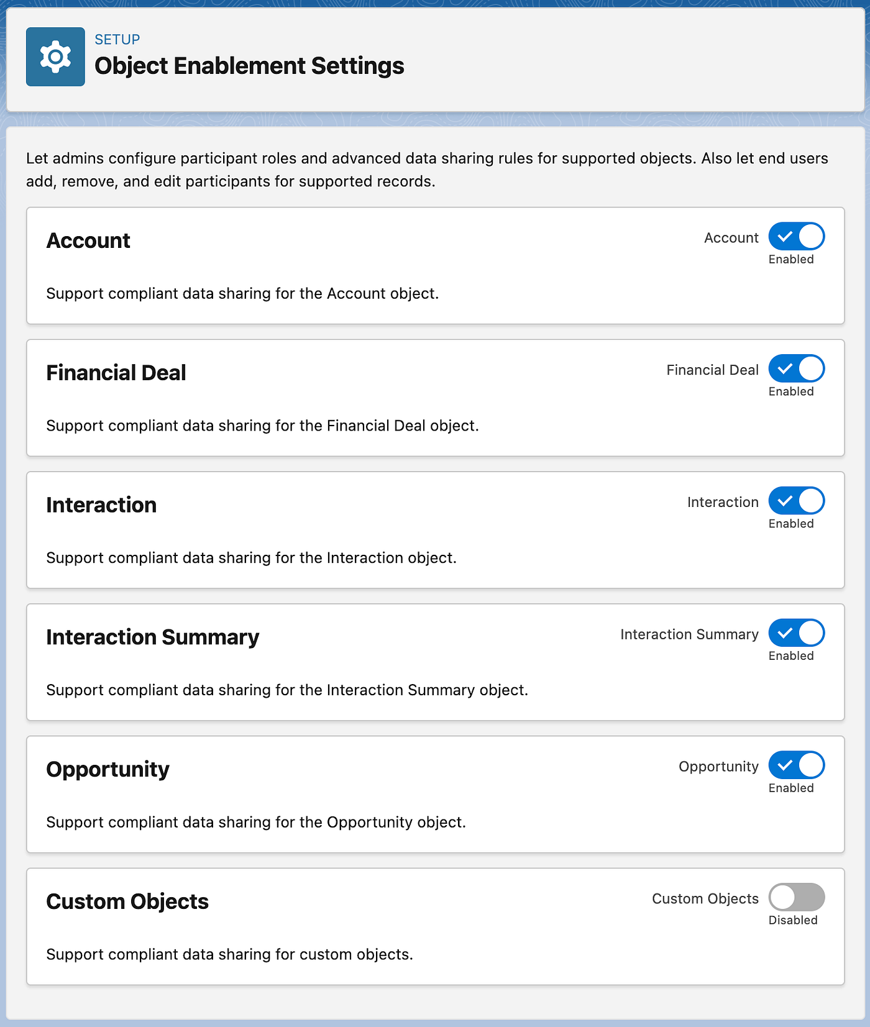Click the Interaction Summary section heading
Screen dimensions: 870x1027
click(153, 637)
